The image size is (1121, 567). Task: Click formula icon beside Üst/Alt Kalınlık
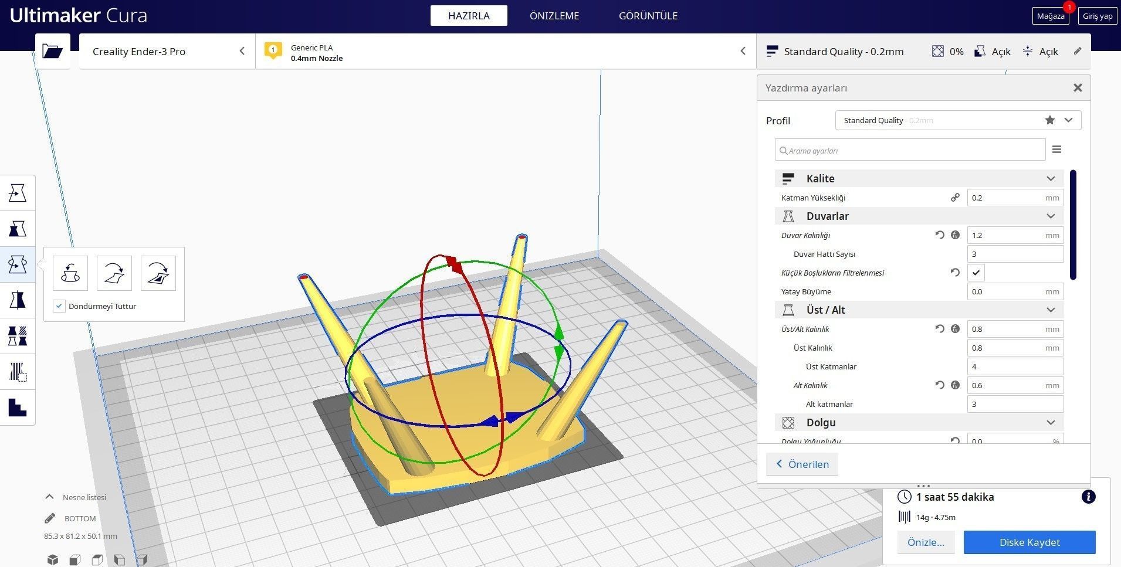[x=955, y=329]
